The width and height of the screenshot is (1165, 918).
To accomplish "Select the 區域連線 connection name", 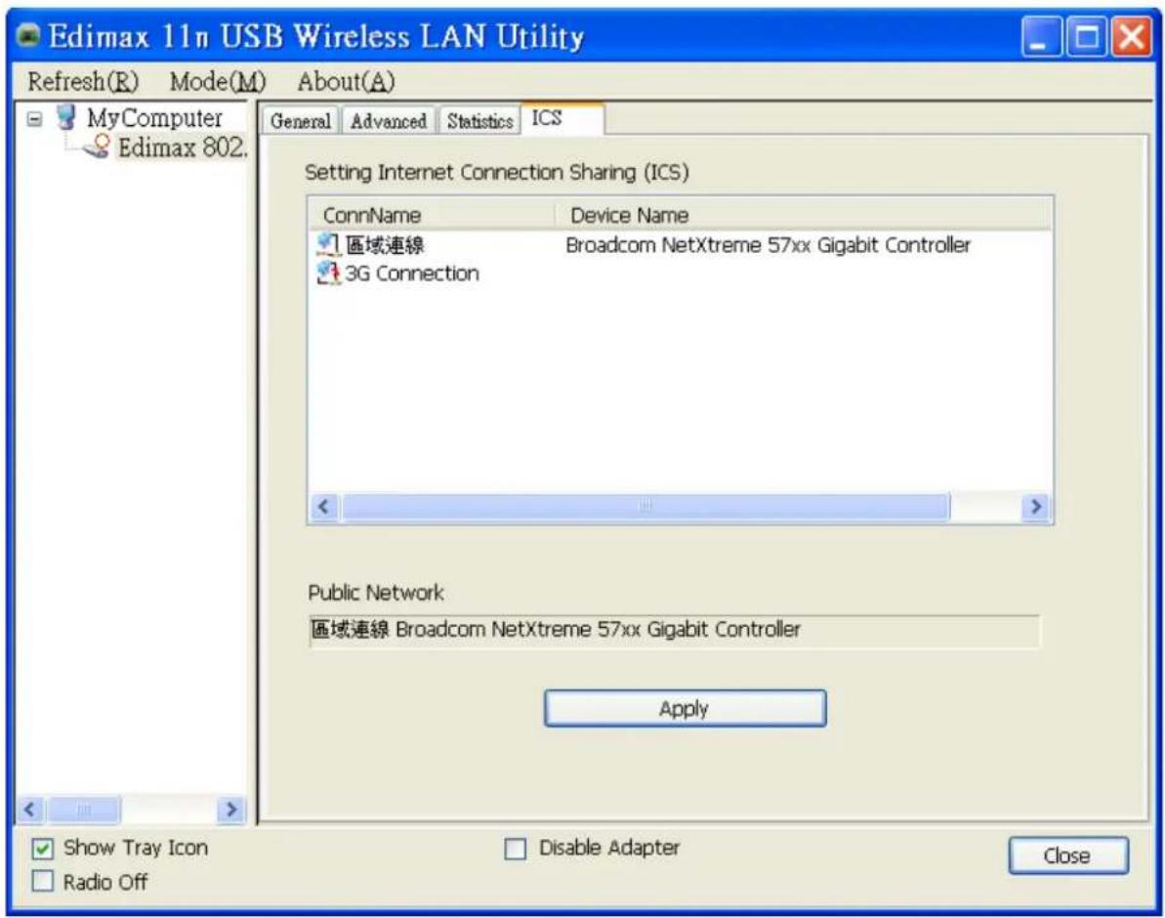I will (385, 244).
